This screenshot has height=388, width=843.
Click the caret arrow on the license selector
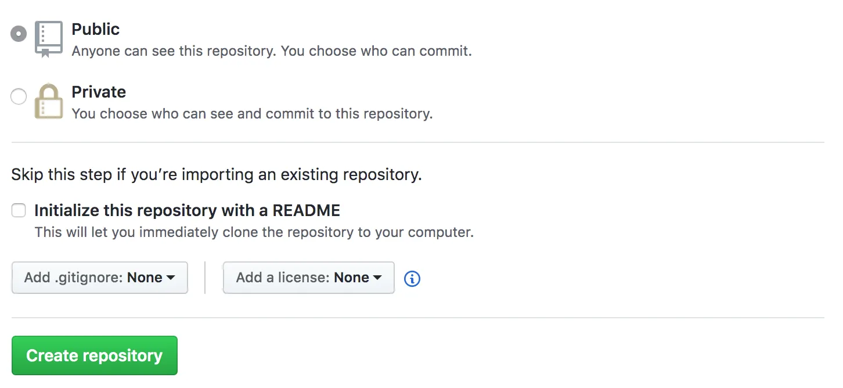tap(377, 278)
